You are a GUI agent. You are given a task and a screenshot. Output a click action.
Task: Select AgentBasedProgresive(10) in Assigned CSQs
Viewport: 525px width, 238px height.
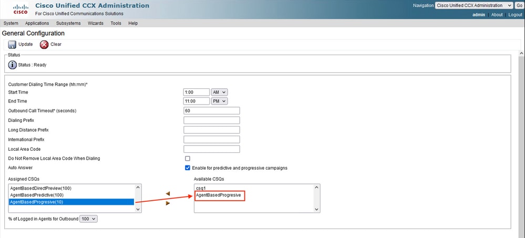[71, 202]
